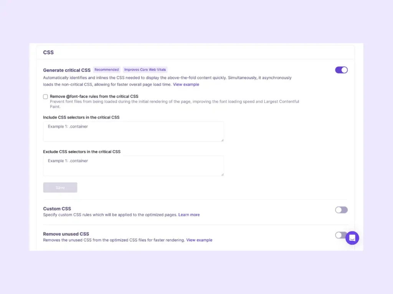Viewport: 393px width, 294px height.
Task: Focus the Include CSS selectors text area
Action: point(133,132)
